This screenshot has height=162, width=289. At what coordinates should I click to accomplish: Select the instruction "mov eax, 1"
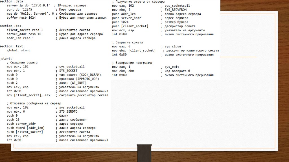coord(121,67)
